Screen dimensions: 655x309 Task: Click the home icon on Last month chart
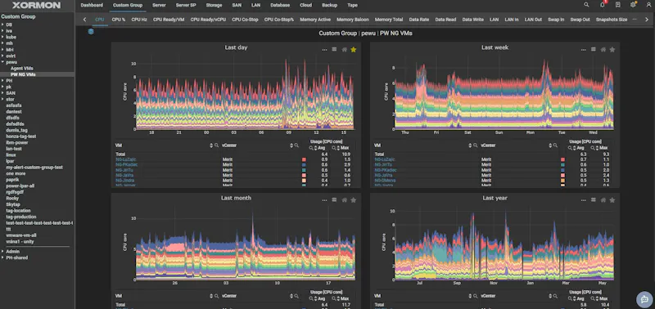(344, 199)
